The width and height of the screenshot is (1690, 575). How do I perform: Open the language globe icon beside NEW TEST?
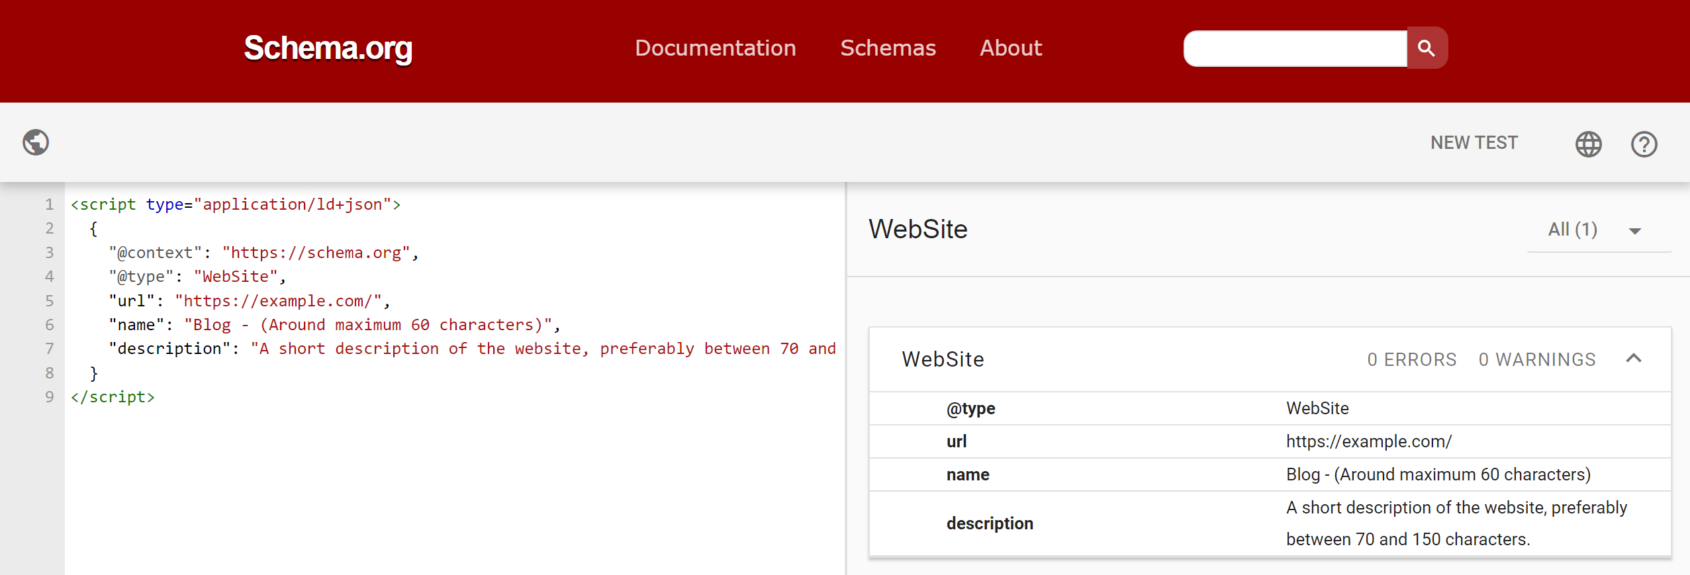click(1588, 144)
